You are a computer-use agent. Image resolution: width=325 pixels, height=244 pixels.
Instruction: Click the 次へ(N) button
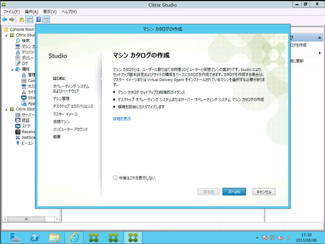pyautogui.click(x=234, y=192)
